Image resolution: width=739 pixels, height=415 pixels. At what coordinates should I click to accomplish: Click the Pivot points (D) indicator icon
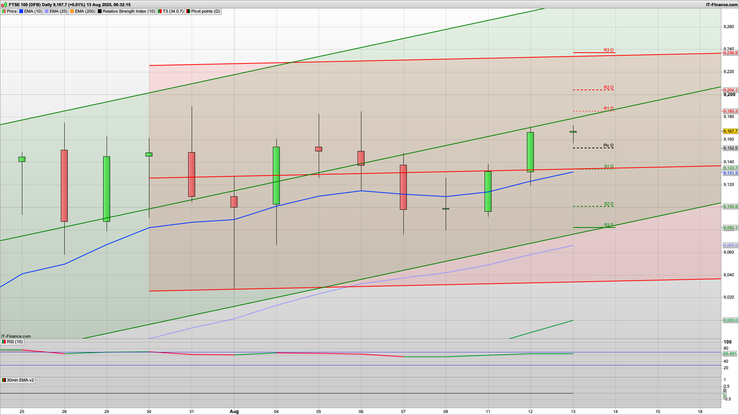[x=188, y=12]
